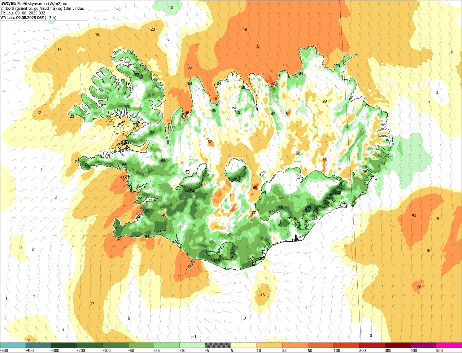
Task: Click the green -50 to -25 legend swatch
Action: [x=141, y=345]
